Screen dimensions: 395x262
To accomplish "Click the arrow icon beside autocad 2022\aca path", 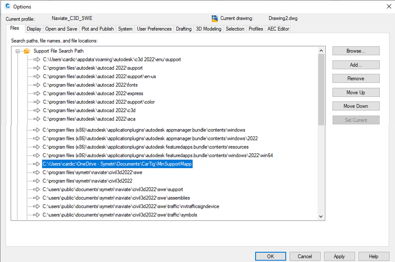I will coord(37,119).
